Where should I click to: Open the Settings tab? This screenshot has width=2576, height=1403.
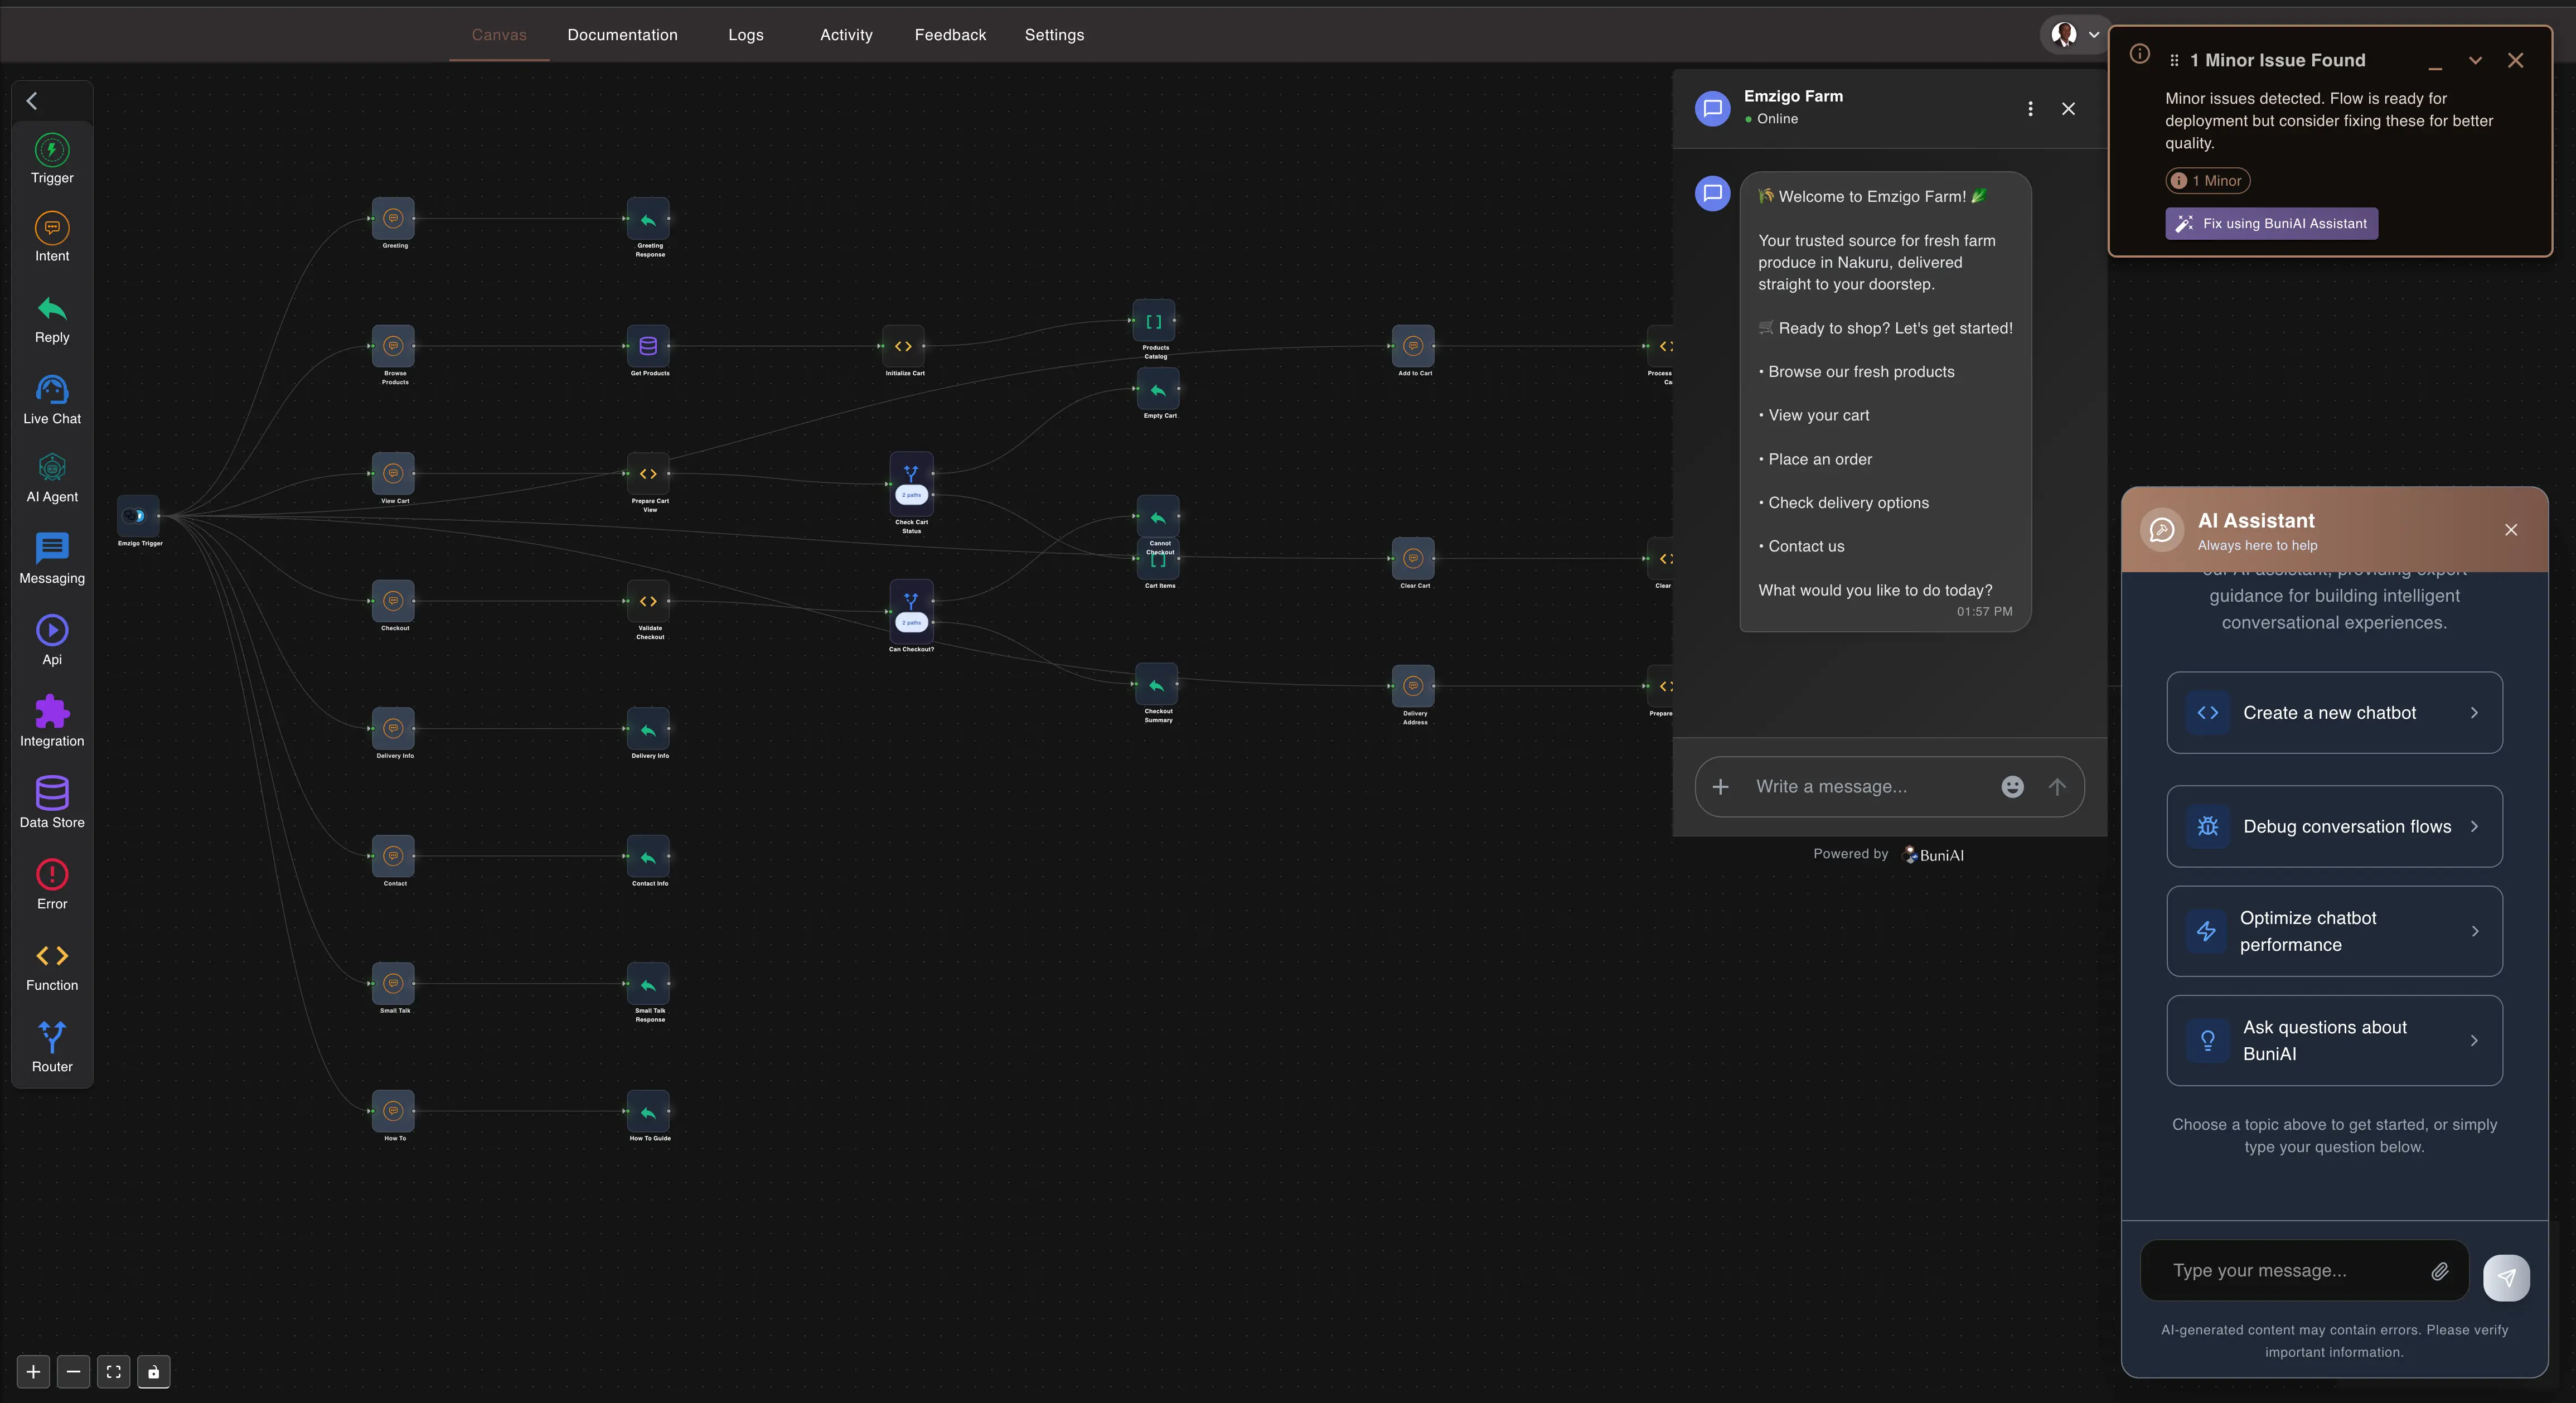(1054, 34)
